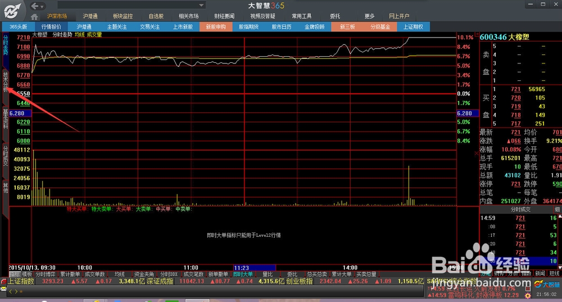
Task: Click the mail envelope icon
Action: 3,289
